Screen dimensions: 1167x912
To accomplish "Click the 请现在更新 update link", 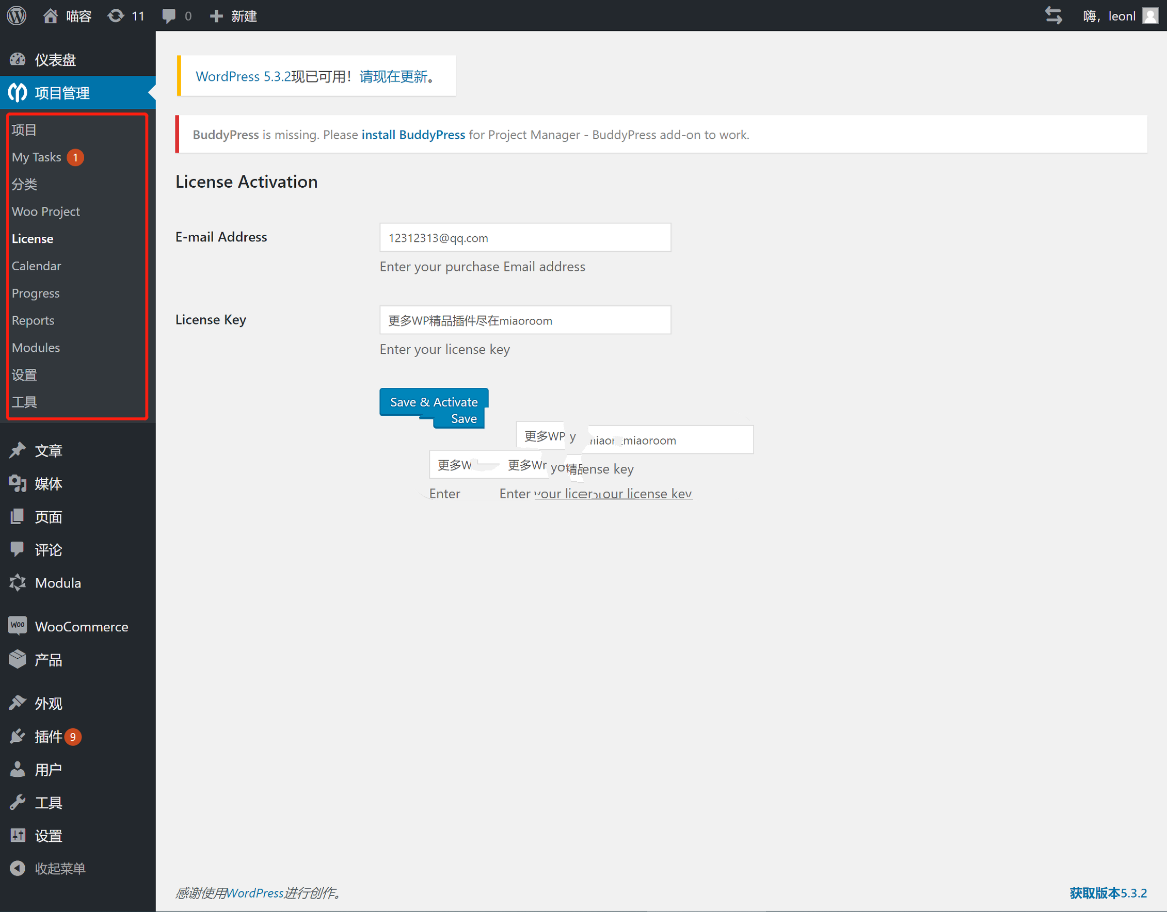I will (x=393, y=76).
